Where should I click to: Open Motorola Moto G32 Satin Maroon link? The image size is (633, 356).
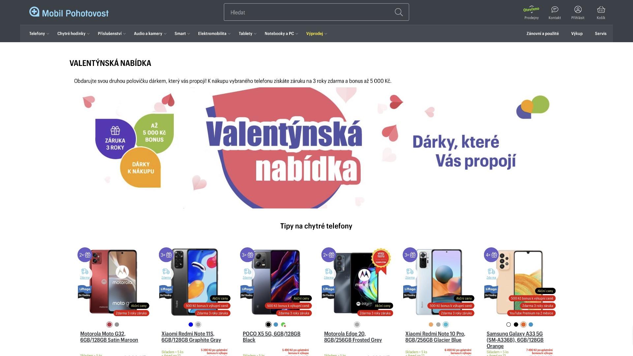pos(109,337)
